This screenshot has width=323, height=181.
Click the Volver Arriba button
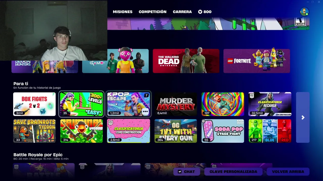(x=288, y=172)
